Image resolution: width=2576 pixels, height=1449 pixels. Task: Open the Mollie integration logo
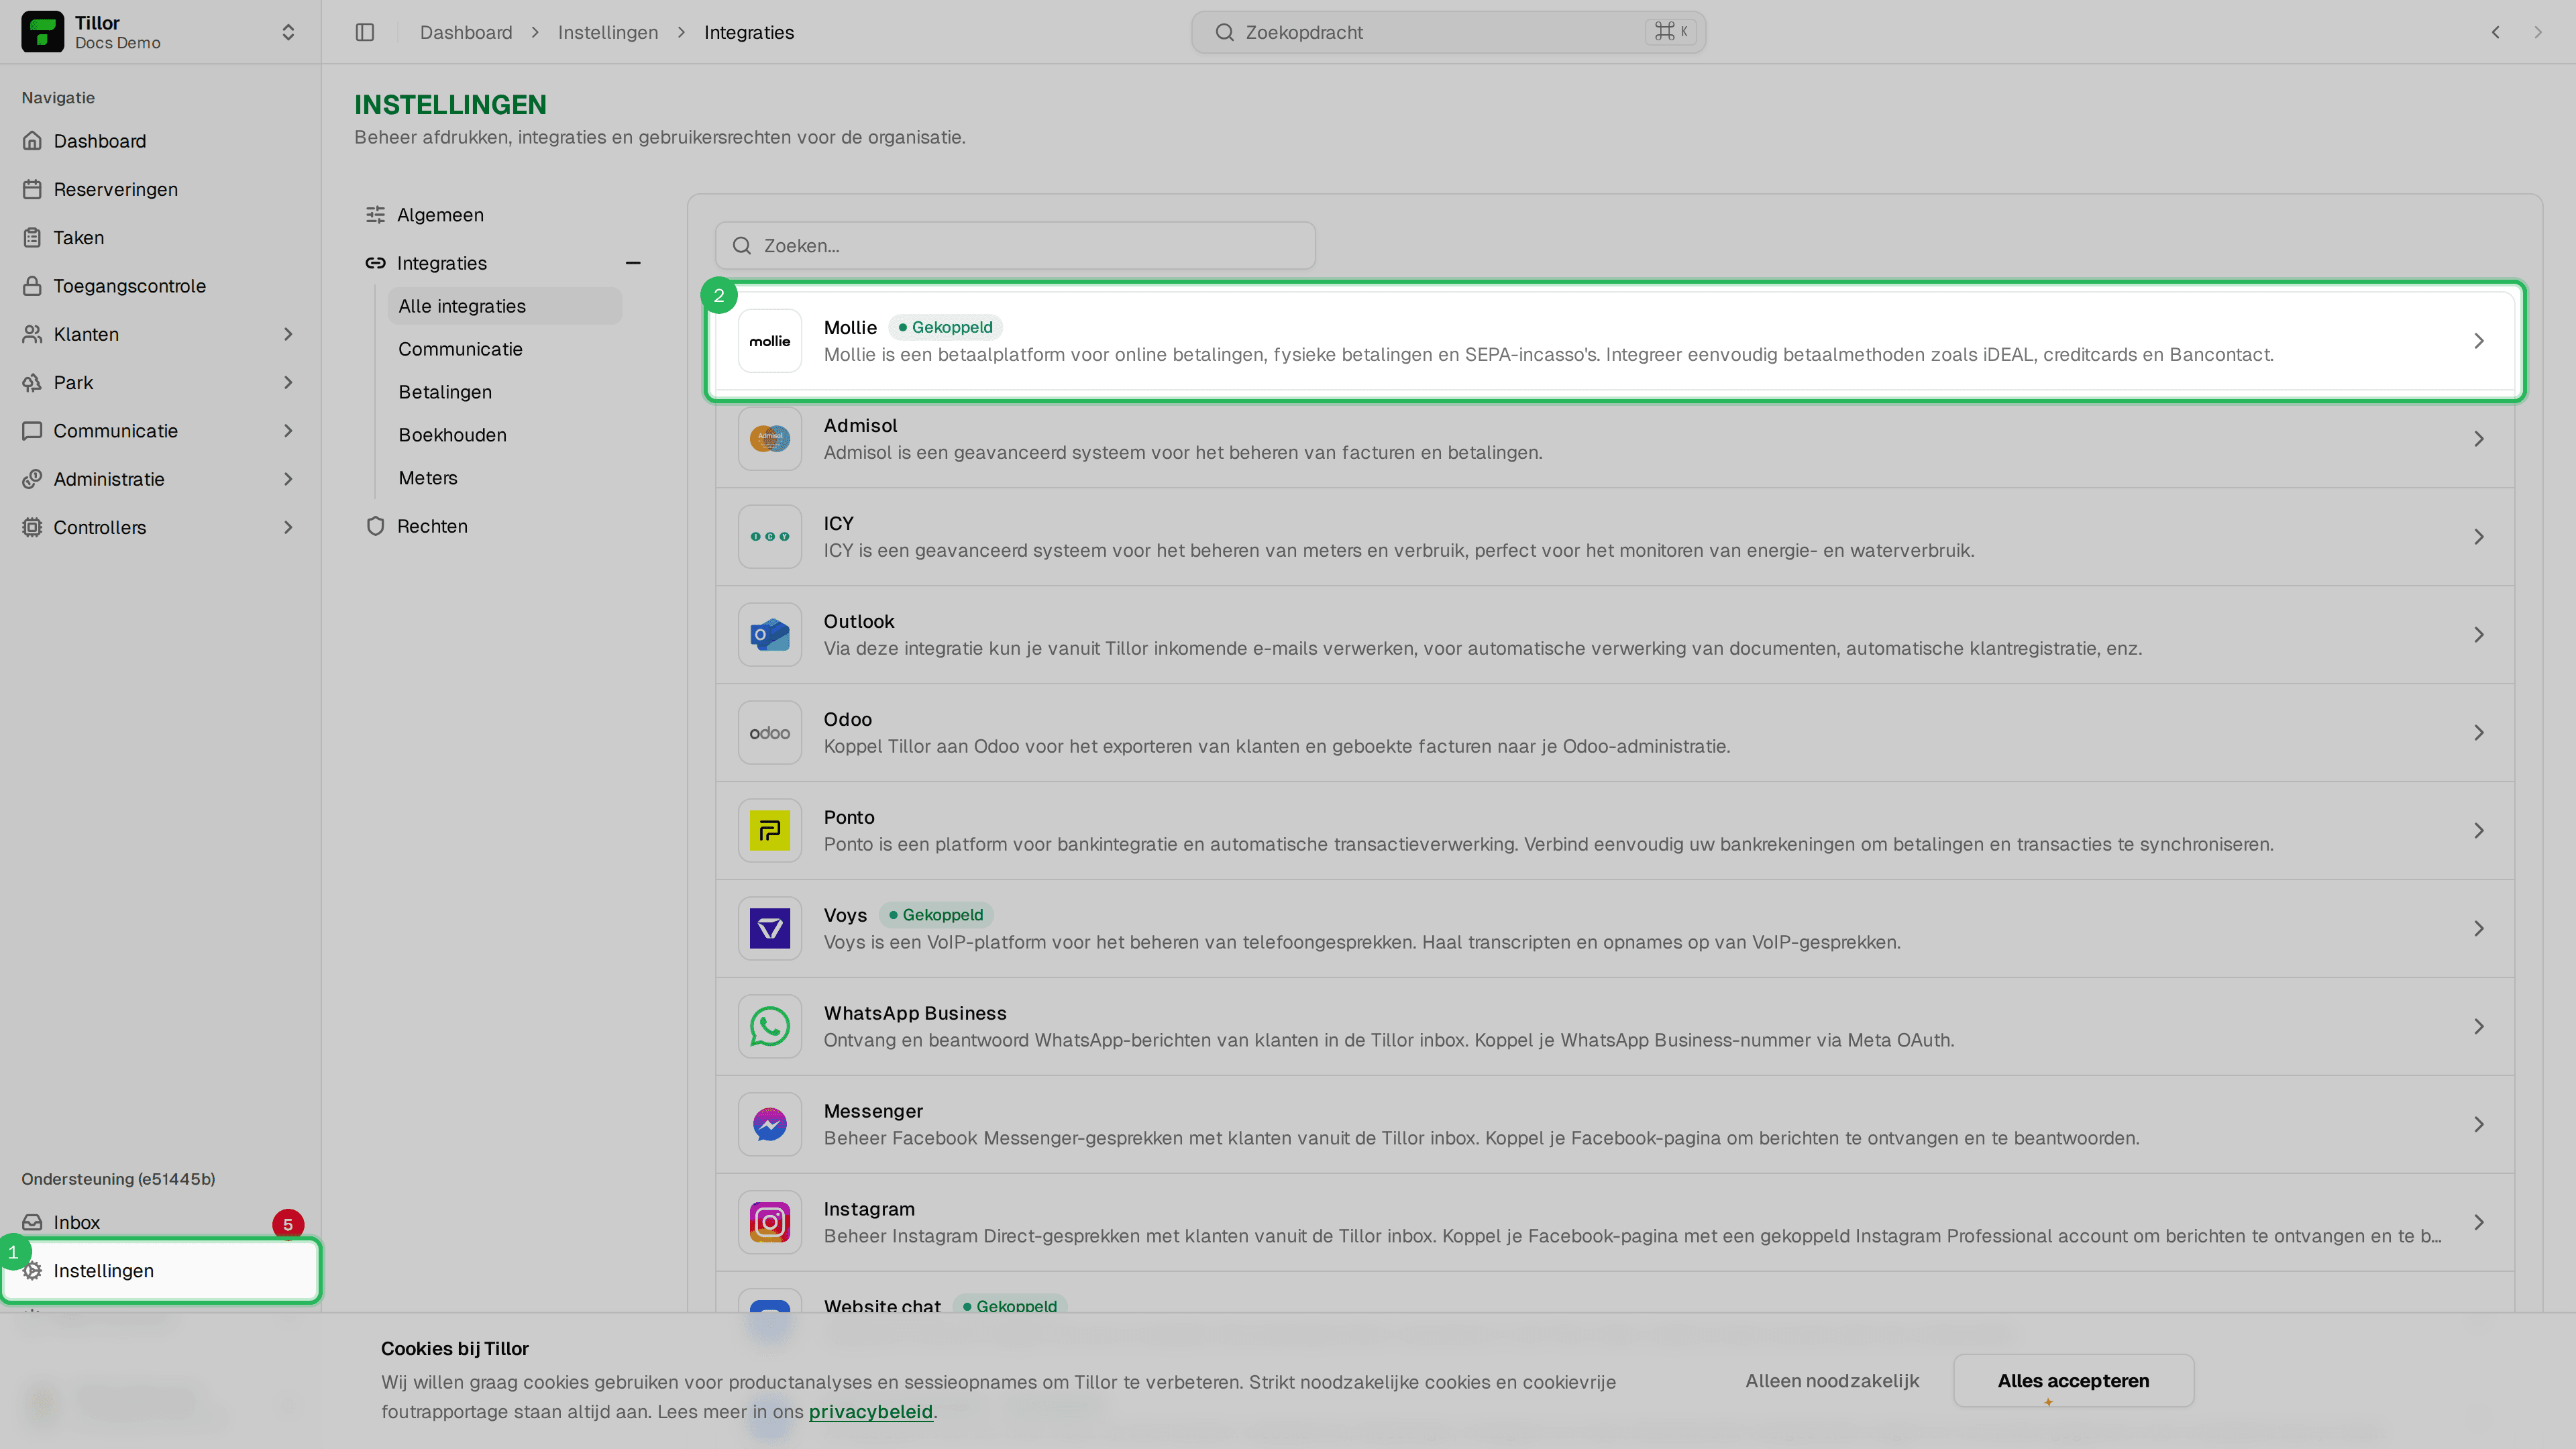769,341
